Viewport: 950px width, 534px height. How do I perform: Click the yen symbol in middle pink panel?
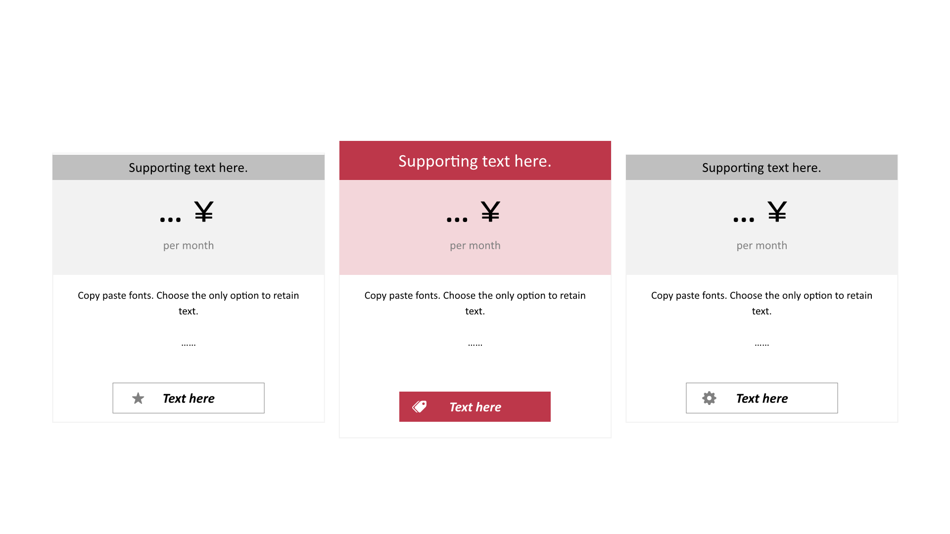coord(490,212)
